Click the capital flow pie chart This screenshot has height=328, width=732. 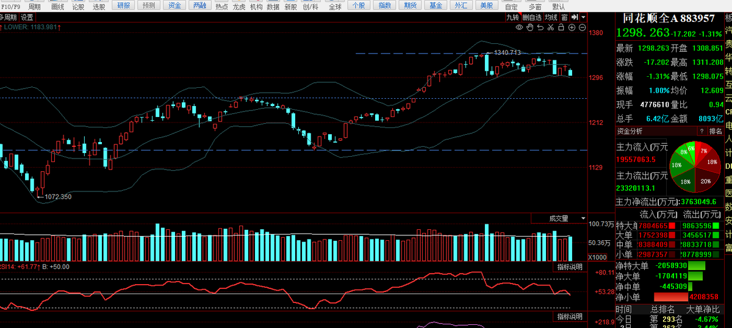click(695, 167)
